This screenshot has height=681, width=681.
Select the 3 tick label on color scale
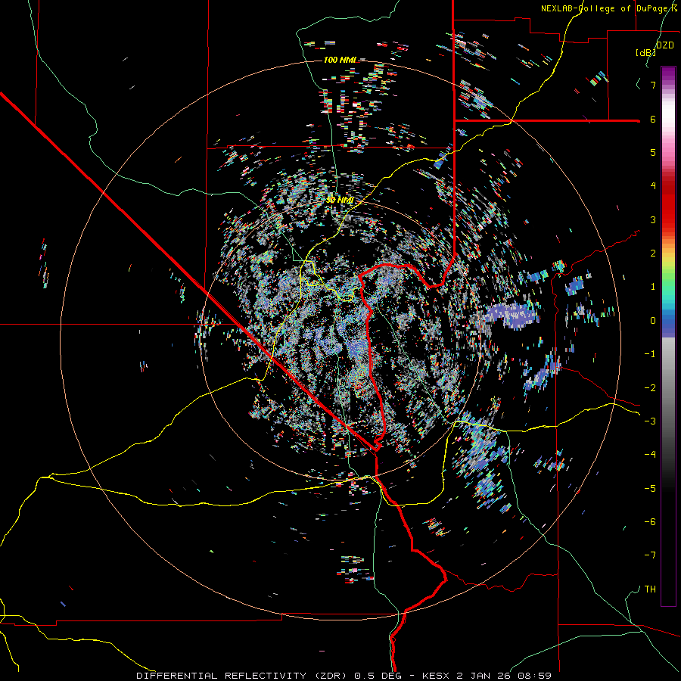coord(653,219)
